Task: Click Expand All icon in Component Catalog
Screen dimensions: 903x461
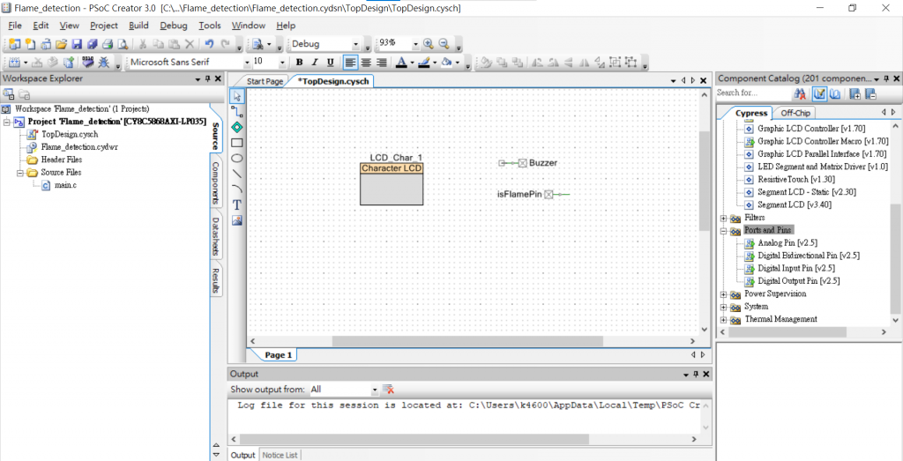Action: click(855, 93)
